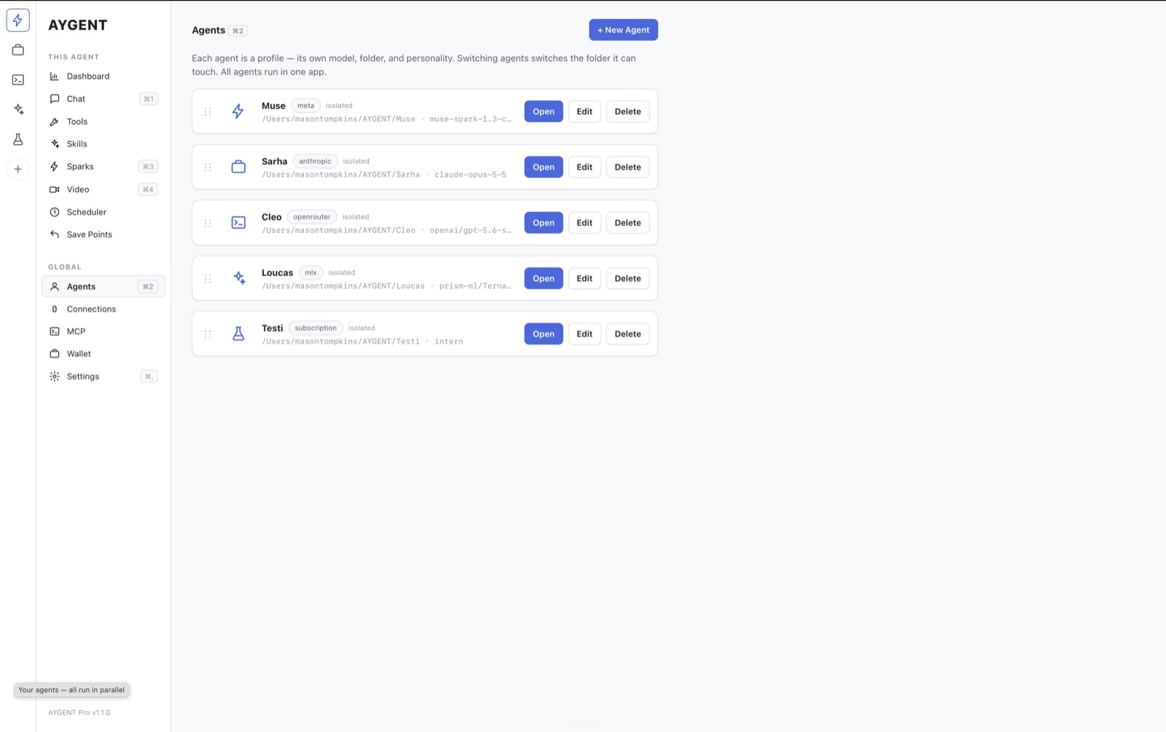The height and width of the screenshot is (732, 1166).
Task: Switch to the sparkle agent in rail
Action: tap(18, 109)
